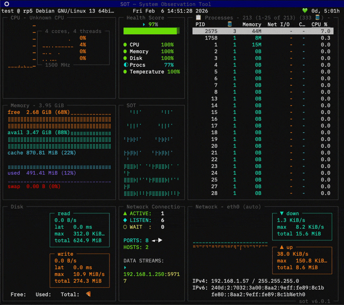Click the IPv6 address 240d:2:7032 line
Viewport: 344px width, 305px height.
pyautogui.click(x=258, y=288)
